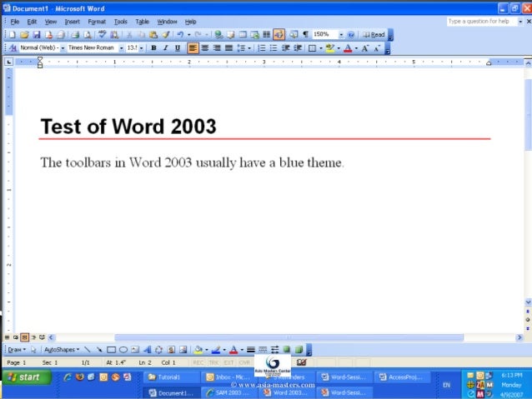Open the Draw menu button
The width and height of the screenshot is (532, 399).
pyautogui.click(x=17, y=350)
